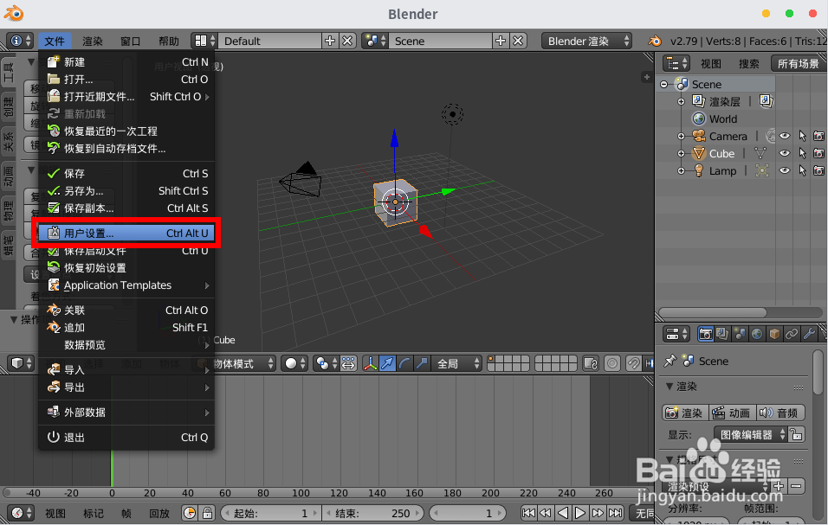This screenshot has height=525, width=828.
Task: Open Import (导入) submenu
Action: click(126, 370)
